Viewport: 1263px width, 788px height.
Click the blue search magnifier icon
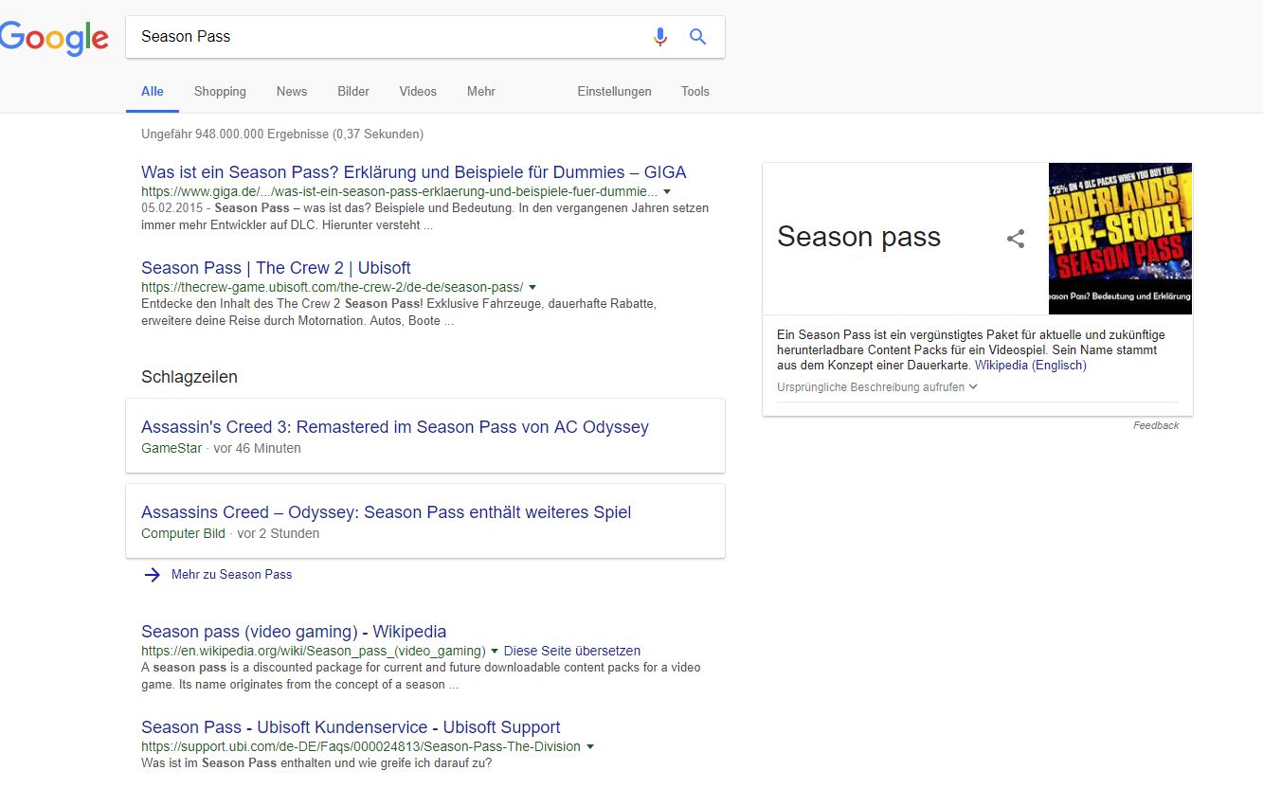click(x=698, y=37)
